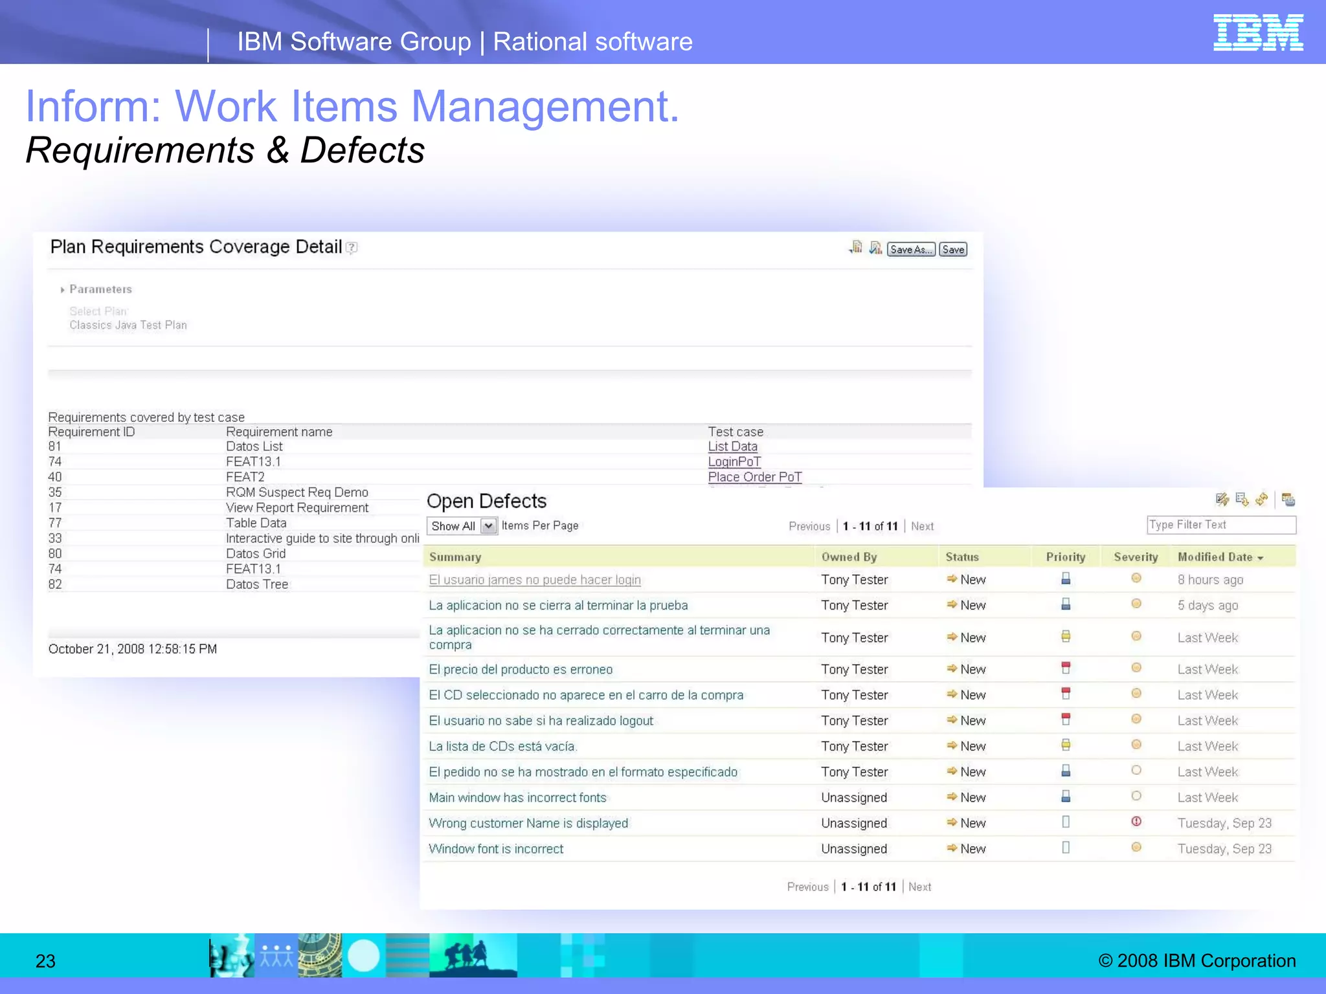Open the Show All items-per-page dropdown

[x=462, y=526]
